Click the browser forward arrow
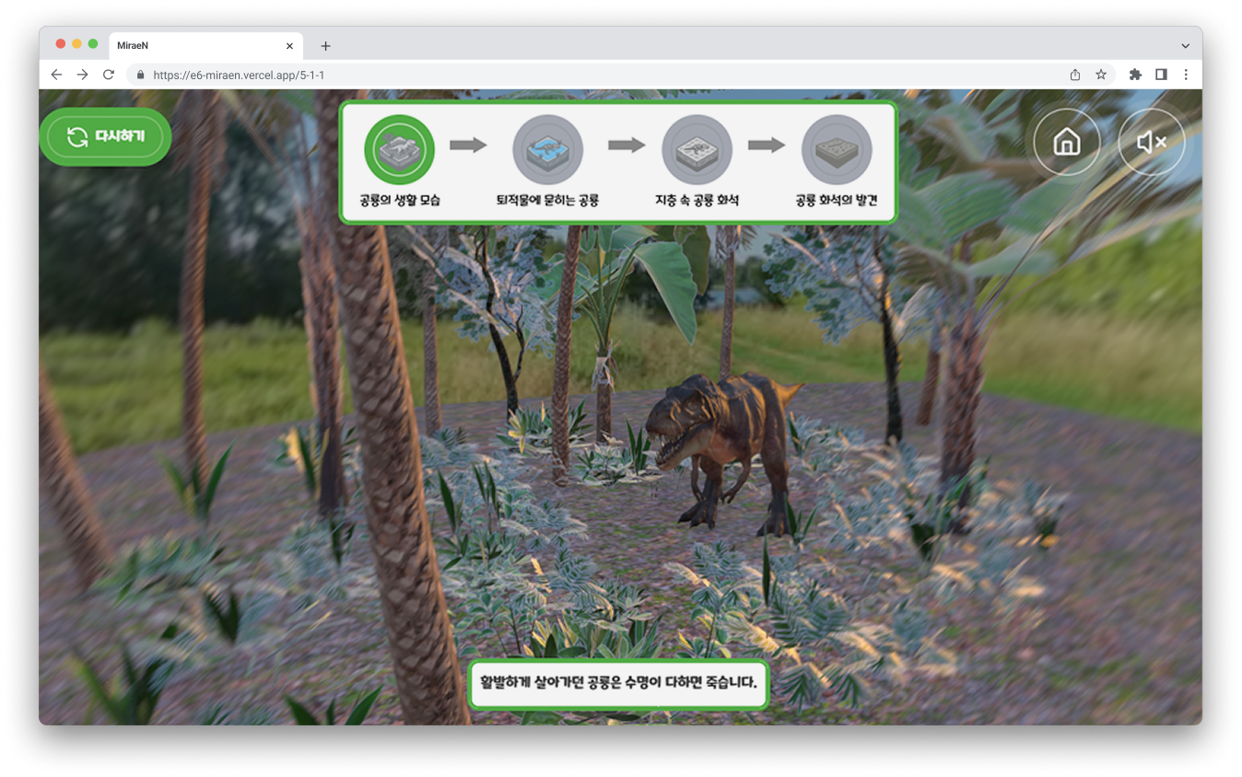This screenshot has height=777, width=1242. 83,75
